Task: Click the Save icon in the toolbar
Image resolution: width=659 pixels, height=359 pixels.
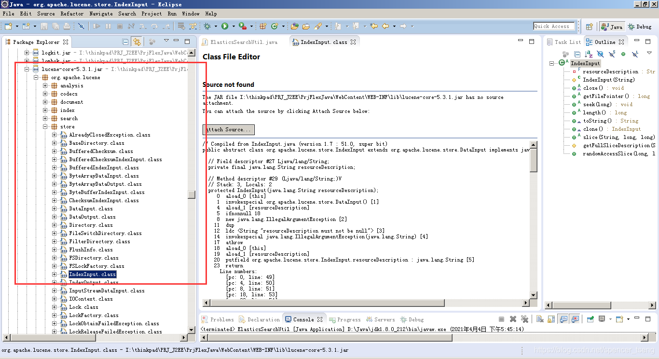Action: [x=44, y=27]
